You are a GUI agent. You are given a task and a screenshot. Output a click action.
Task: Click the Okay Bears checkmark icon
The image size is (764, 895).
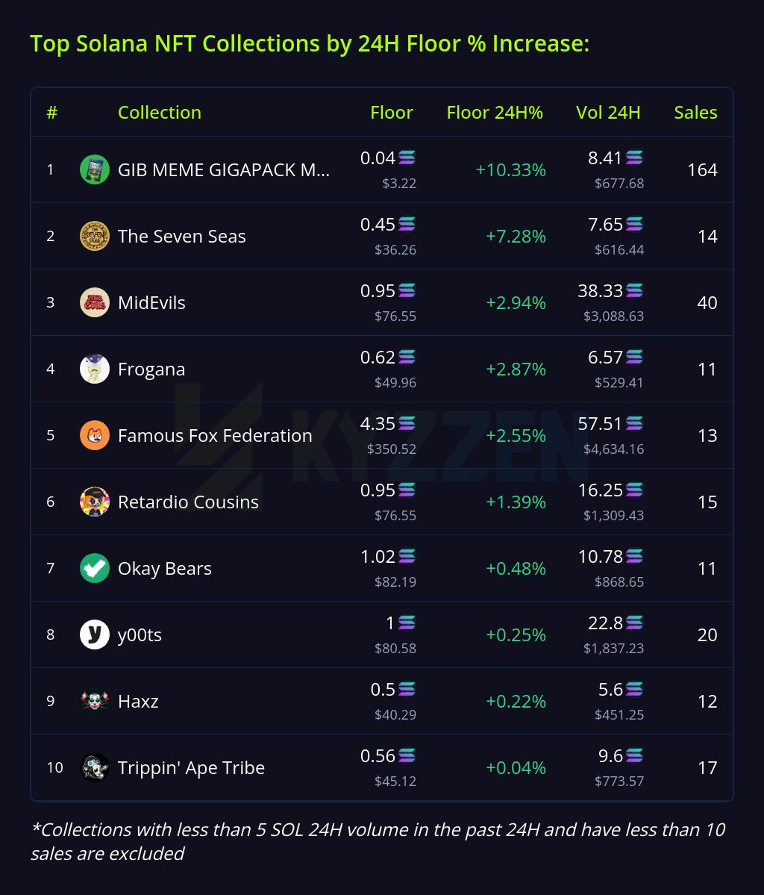[95, 569]
